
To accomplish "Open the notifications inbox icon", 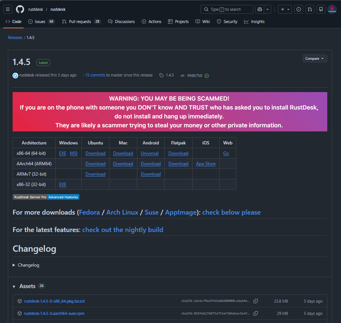I will (321, 9).
